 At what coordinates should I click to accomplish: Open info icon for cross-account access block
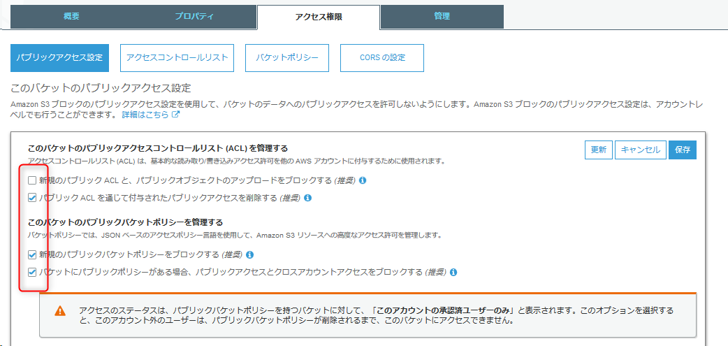click(x=453, y=272)
